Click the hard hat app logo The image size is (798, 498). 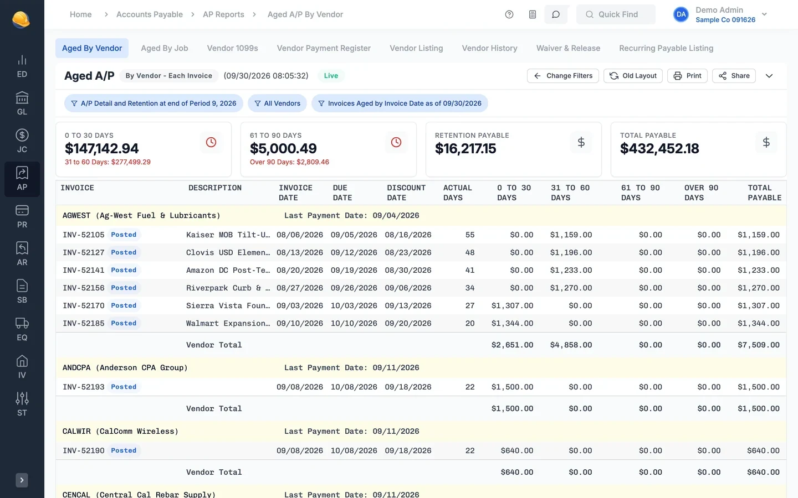pyautogui.click(x=21, y=20)
